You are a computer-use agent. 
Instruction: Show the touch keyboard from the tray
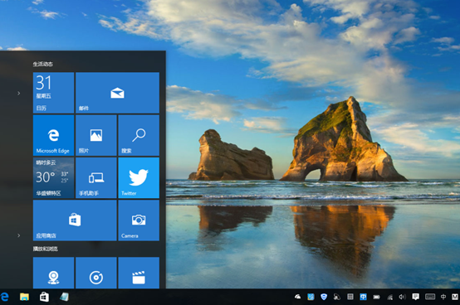tap(430, 297)
